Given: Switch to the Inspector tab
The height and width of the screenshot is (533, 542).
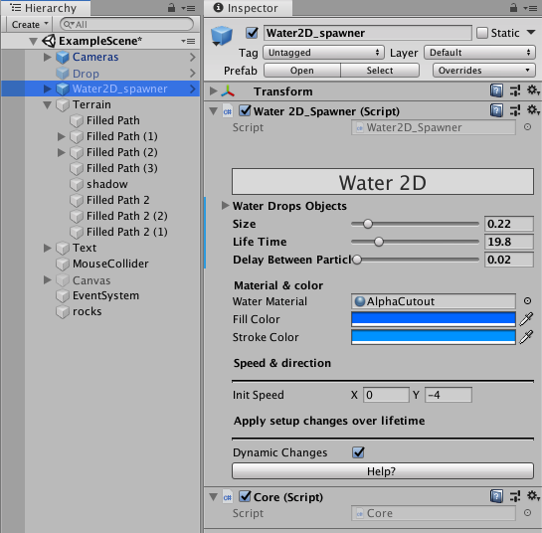Looking at the screenshot, I should pyautogui.click(x=246, y=8).
